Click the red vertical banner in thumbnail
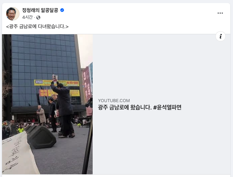The height and width of the screenshot is (177, 233). click(87, 85)
